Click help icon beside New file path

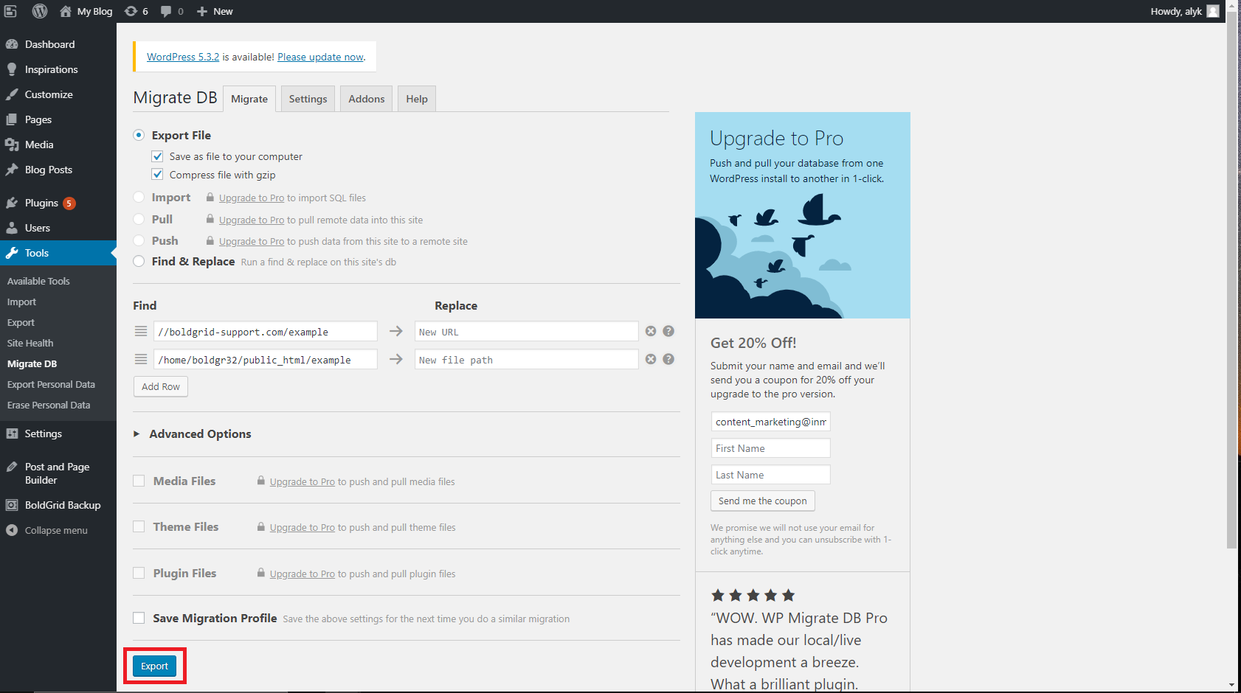pyautogui.click(x=668, y=359)
